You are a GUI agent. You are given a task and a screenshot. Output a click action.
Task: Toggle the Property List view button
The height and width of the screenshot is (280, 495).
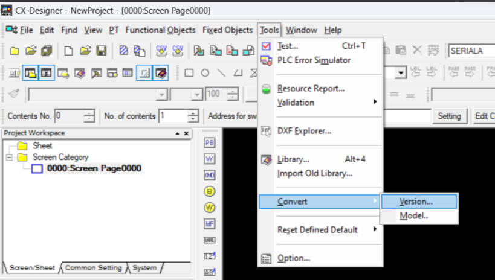47,73
